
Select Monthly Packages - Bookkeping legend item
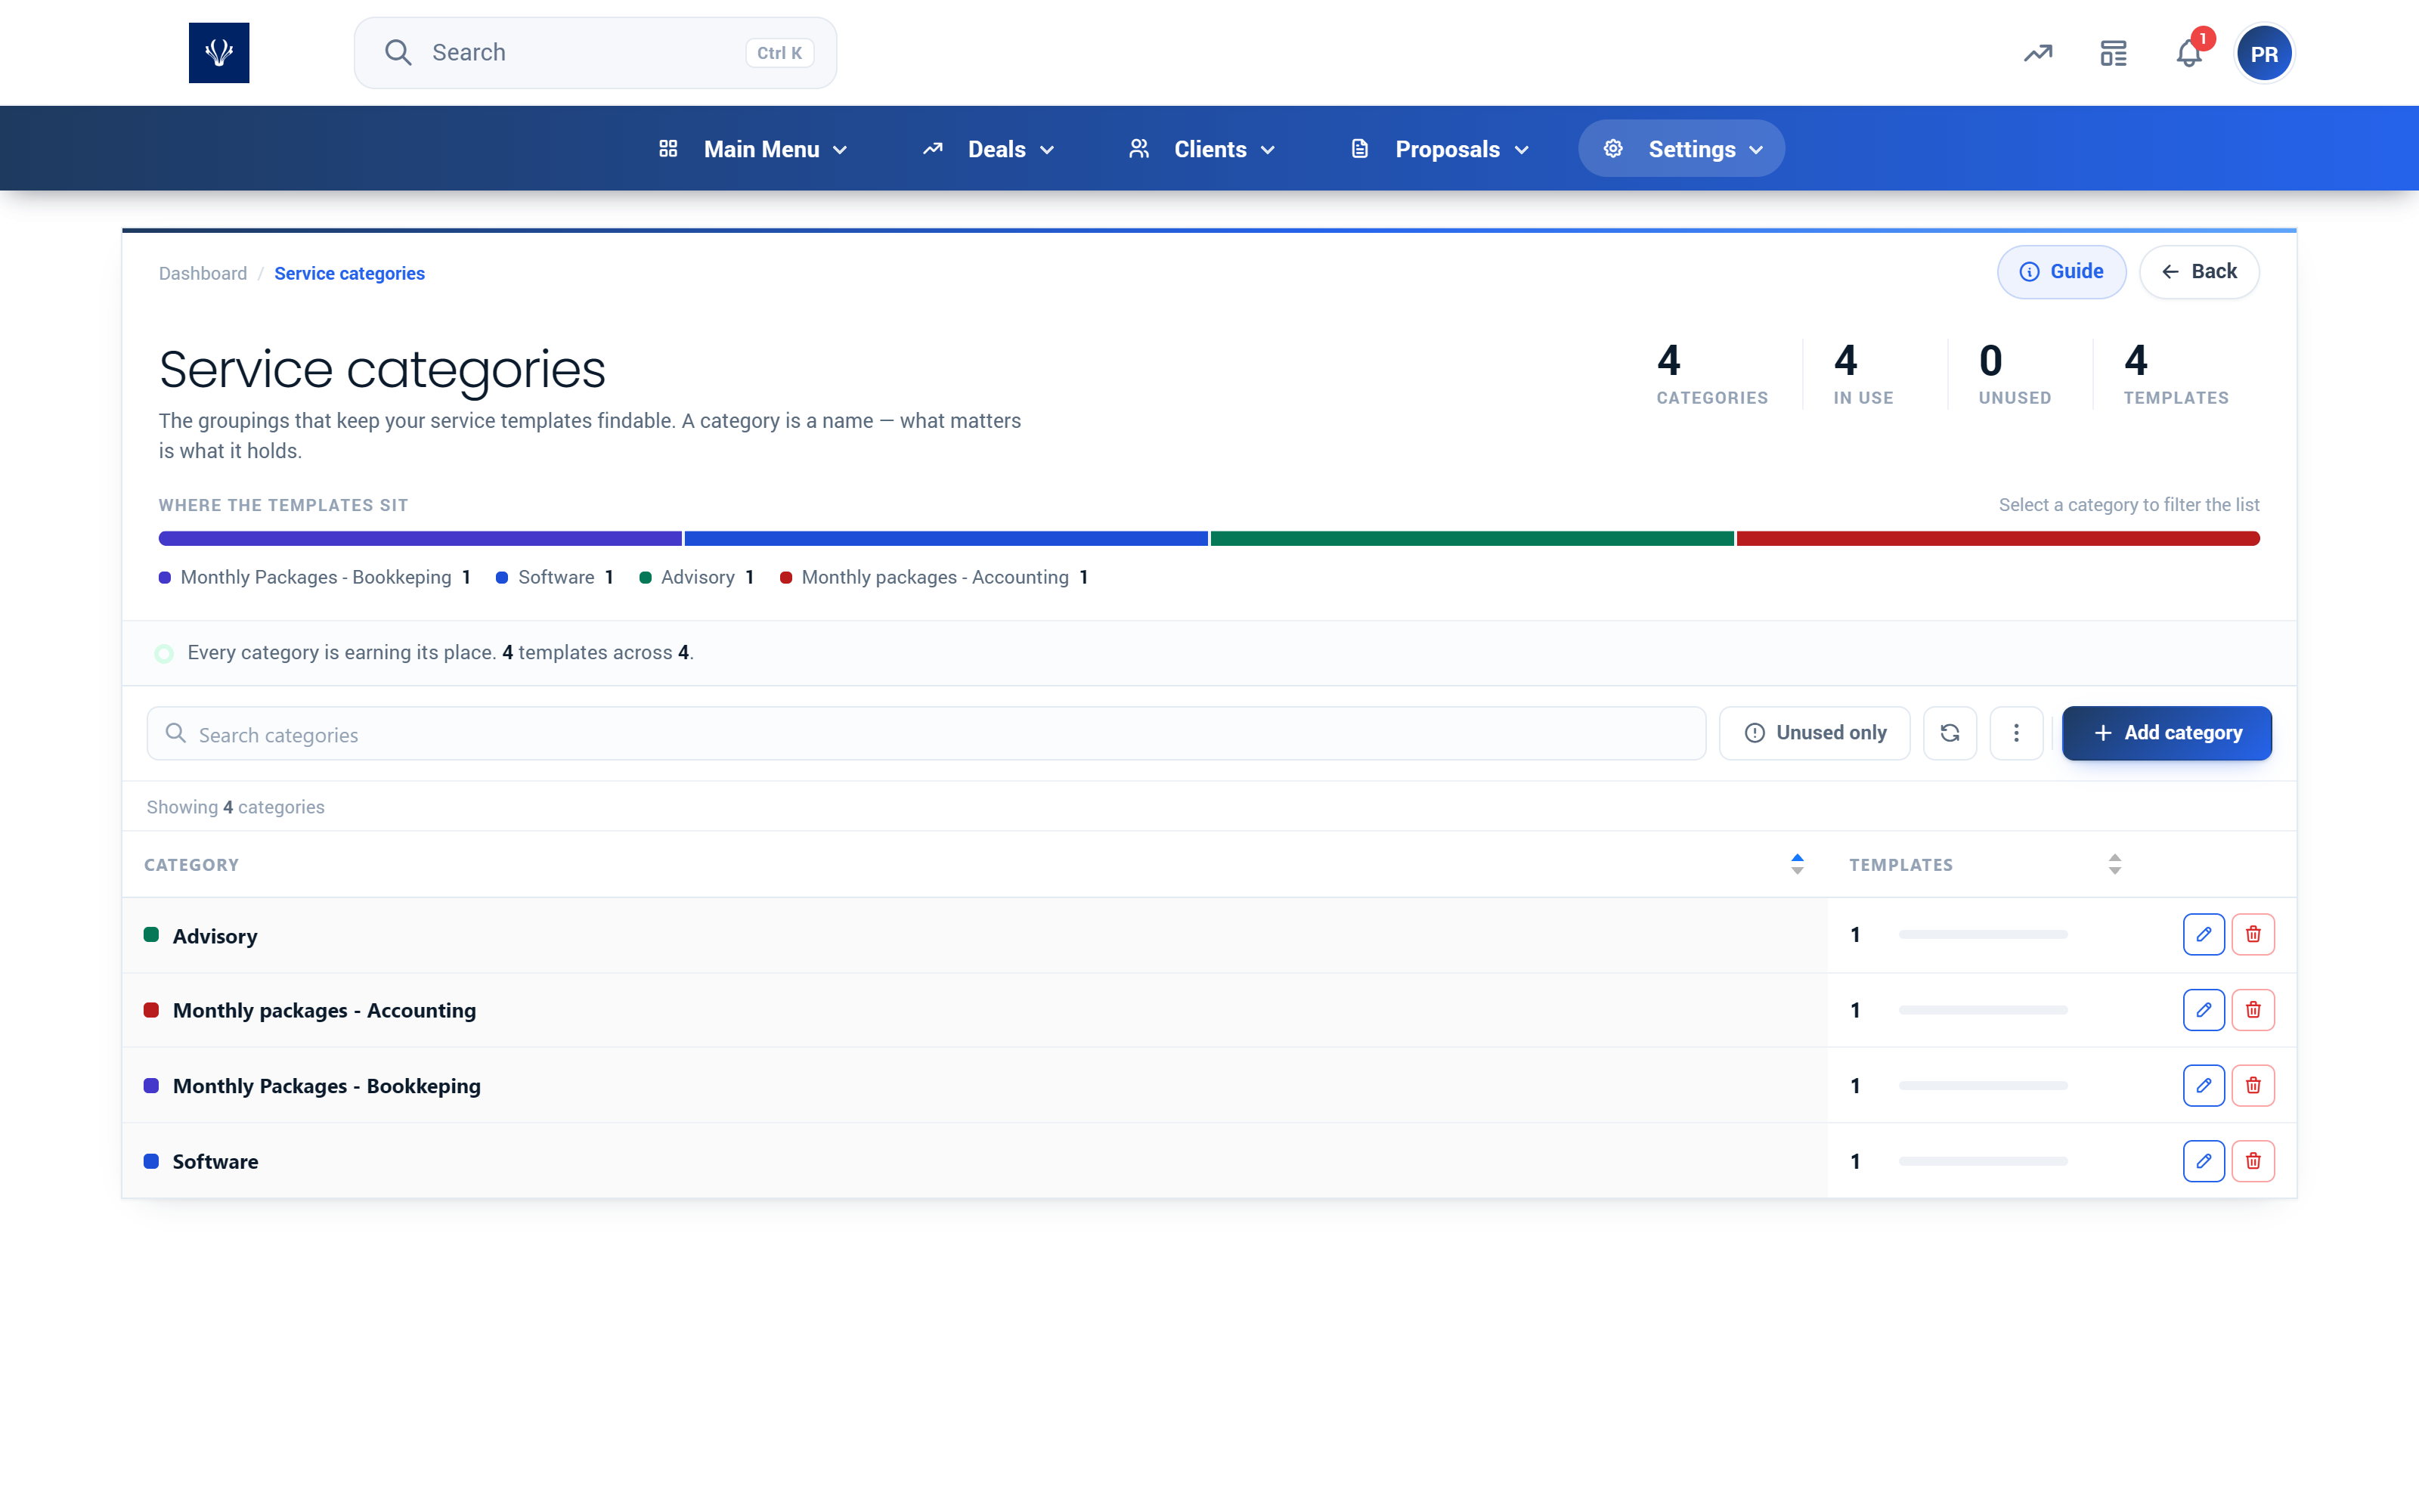tap(315, 578)
